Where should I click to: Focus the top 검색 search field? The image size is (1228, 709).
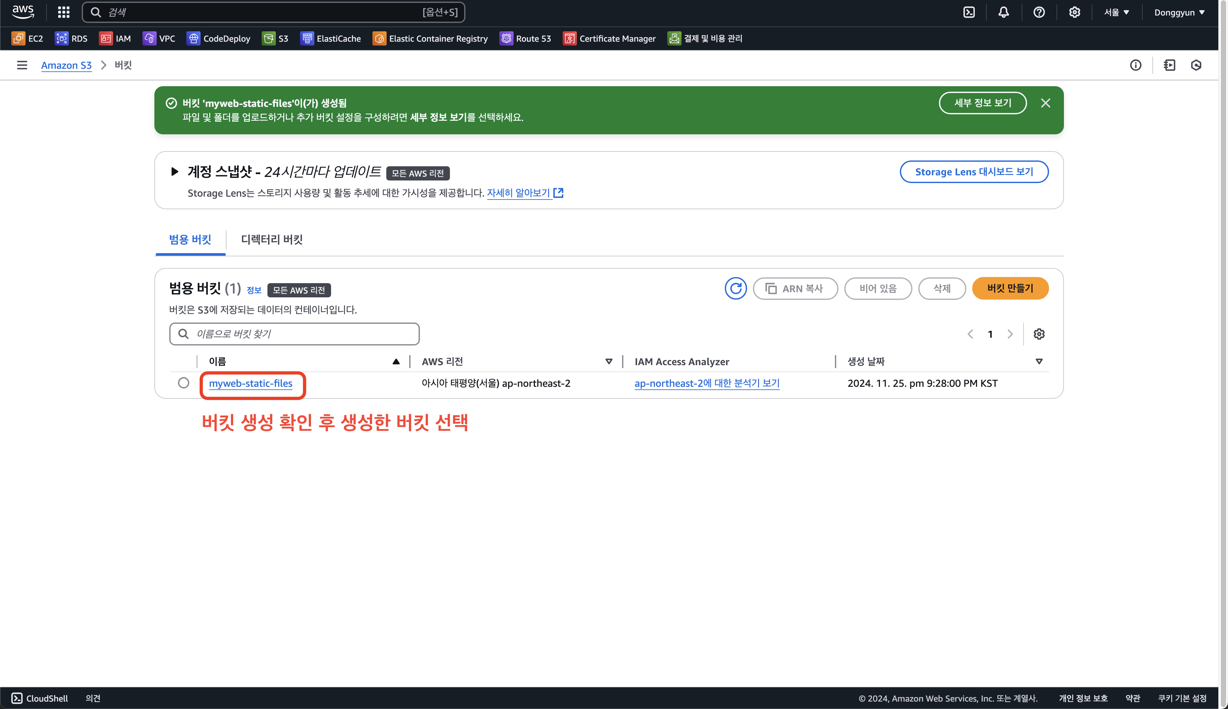(x=273, y=12)
